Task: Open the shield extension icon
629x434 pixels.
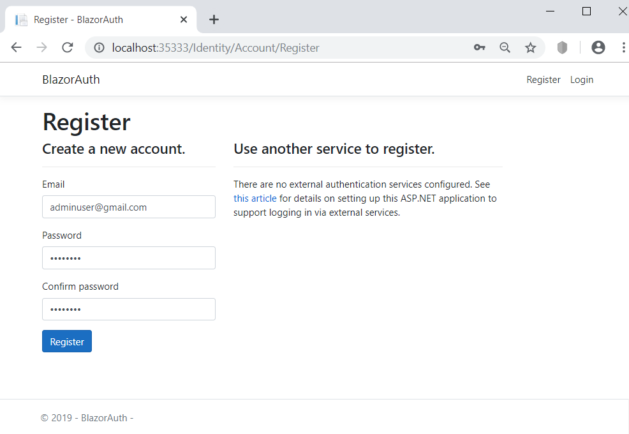Action: (x=562, y=47)
